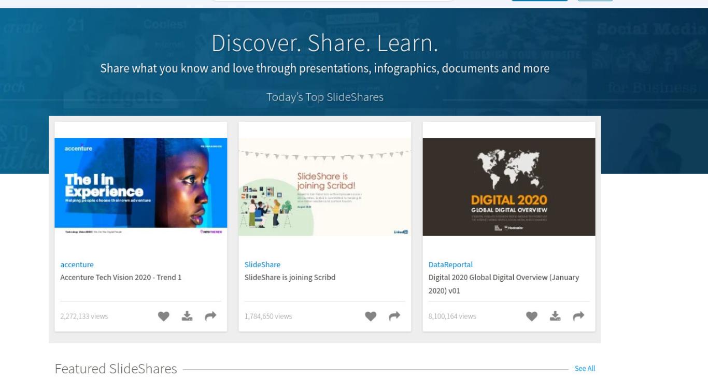This screenshot has width=708, height=377.
Task: Like the Digital 2020 Global Overview slideshare
Action: coord(532,316)
